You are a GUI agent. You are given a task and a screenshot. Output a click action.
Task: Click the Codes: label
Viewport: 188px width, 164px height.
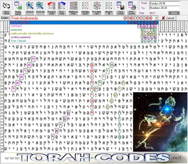5,18
